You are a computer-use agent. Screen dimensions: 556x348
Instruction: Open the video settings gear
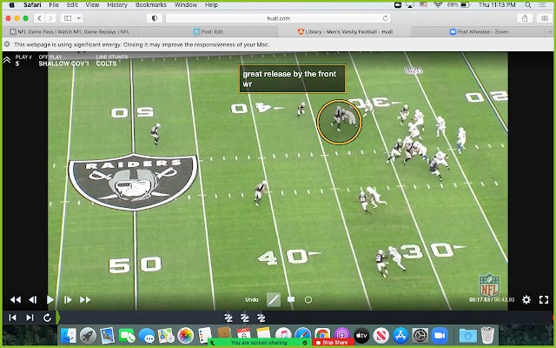point(526,299)
